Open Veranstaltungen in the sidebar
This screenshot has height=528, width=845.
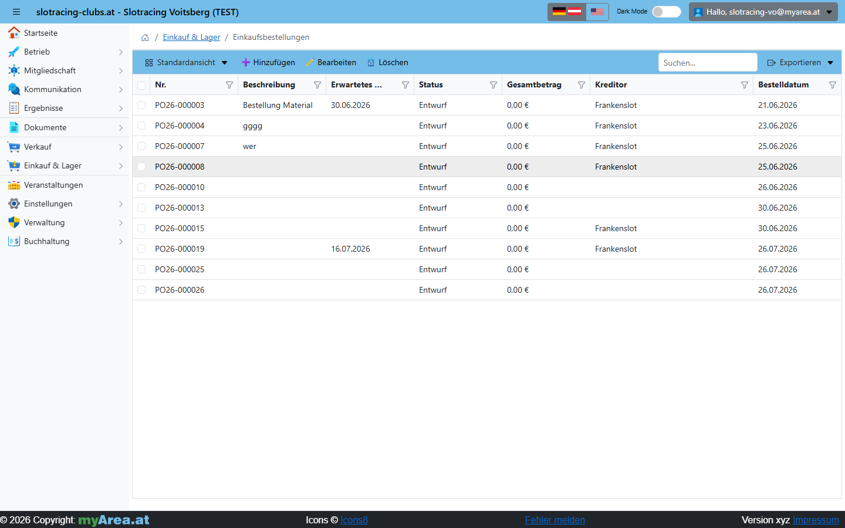65,185
